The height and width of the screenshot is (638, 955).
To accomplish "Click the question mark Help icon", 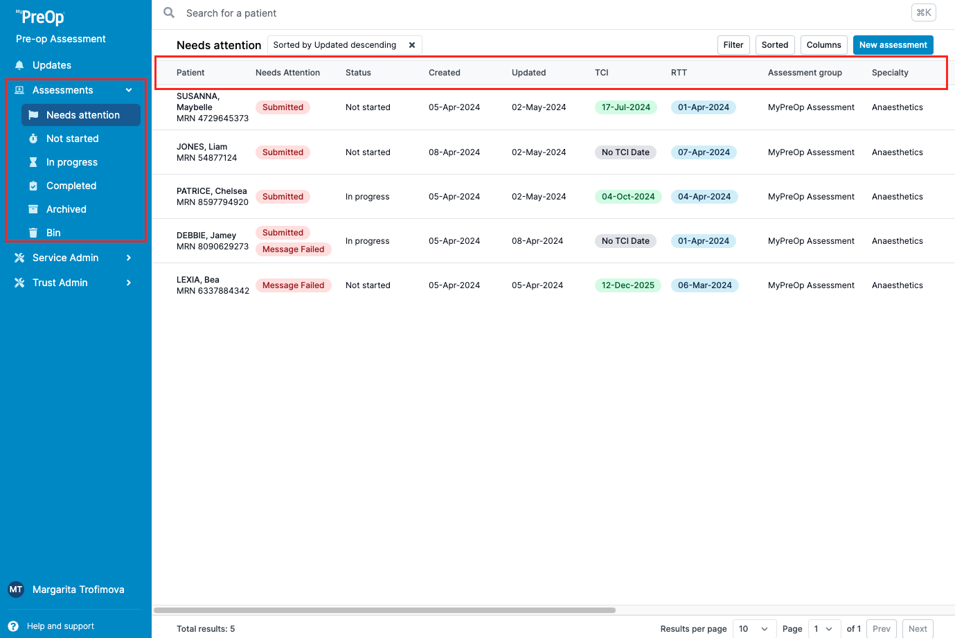I will 13,626.
